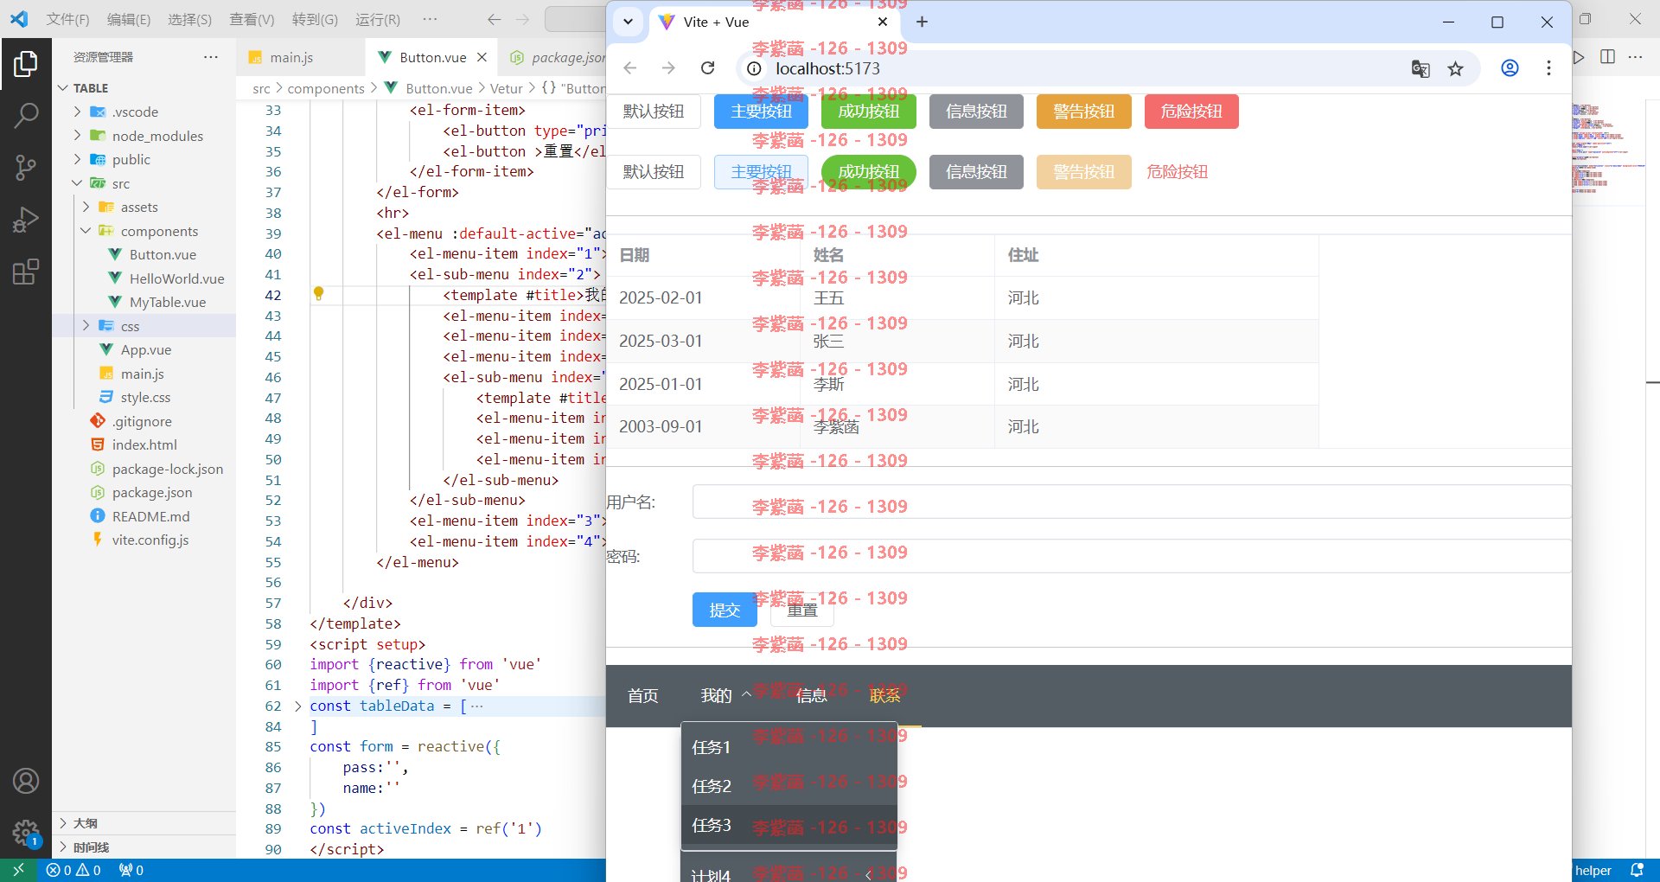Expand the .vscode folder

[x=78, y=112]
